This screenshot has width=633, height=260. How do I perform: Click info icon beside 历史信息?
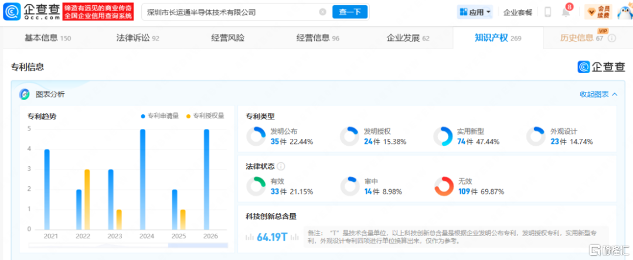pos(612,38)
